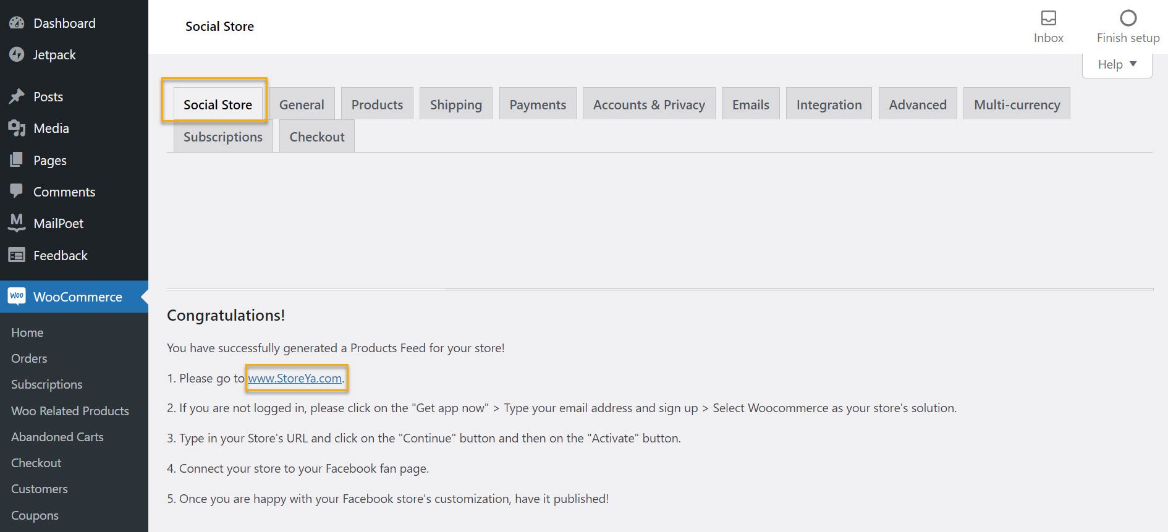
Task: Open the Orders submenu link
Action: (x=29, y=358)
